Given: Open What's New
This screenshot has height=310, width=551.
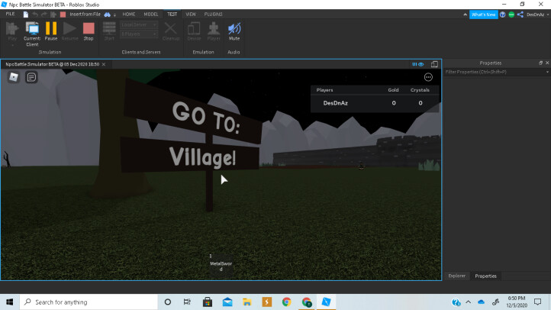Looking at the screenshot, I should [x=484, y=15].
